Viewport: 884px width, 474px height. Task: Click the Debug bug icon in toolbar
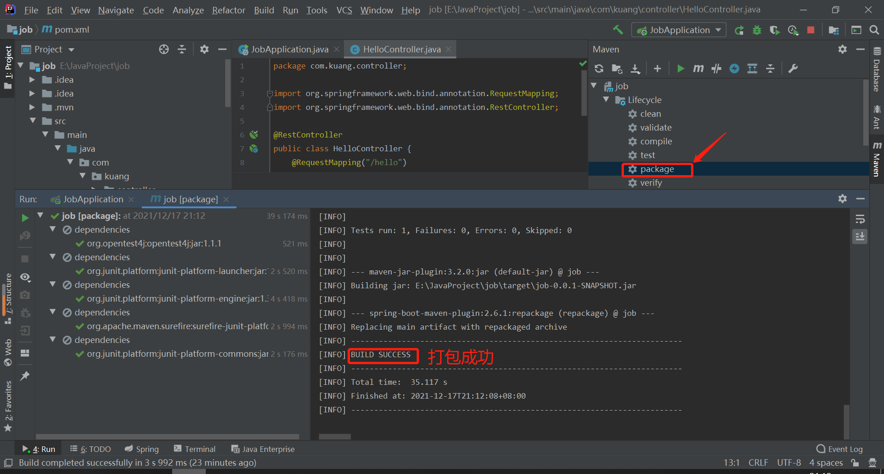click(x=757, y=30)
